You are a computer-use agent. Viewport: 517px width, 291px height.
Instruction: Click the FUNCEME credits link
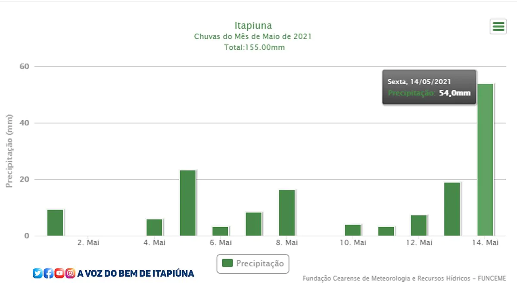(x=404, y=278)
